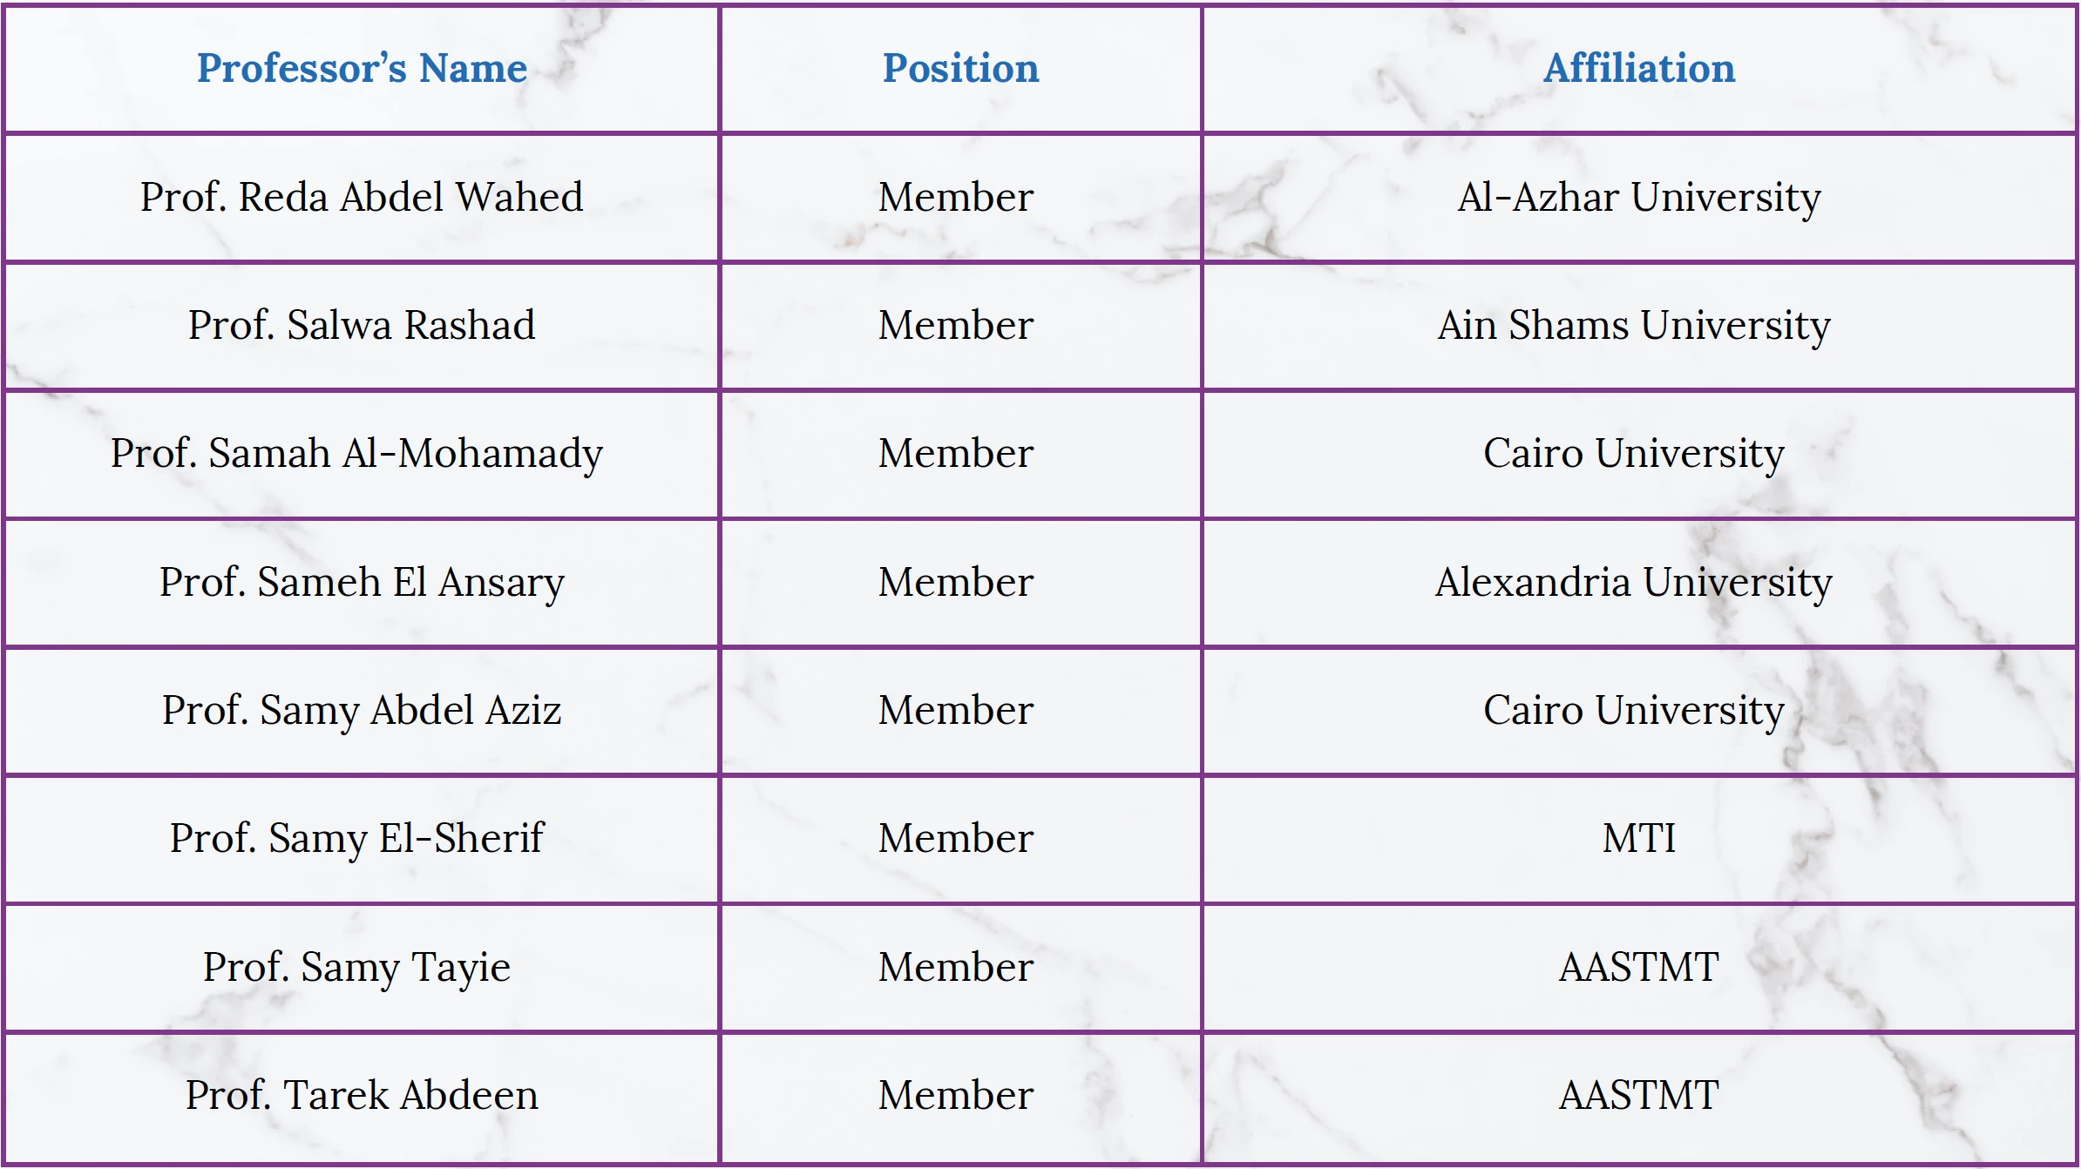The width and height of the screenshot is (2081, 1169).
Task: Select Prof. Samy El-Sherif name cell
Action: 362,838
